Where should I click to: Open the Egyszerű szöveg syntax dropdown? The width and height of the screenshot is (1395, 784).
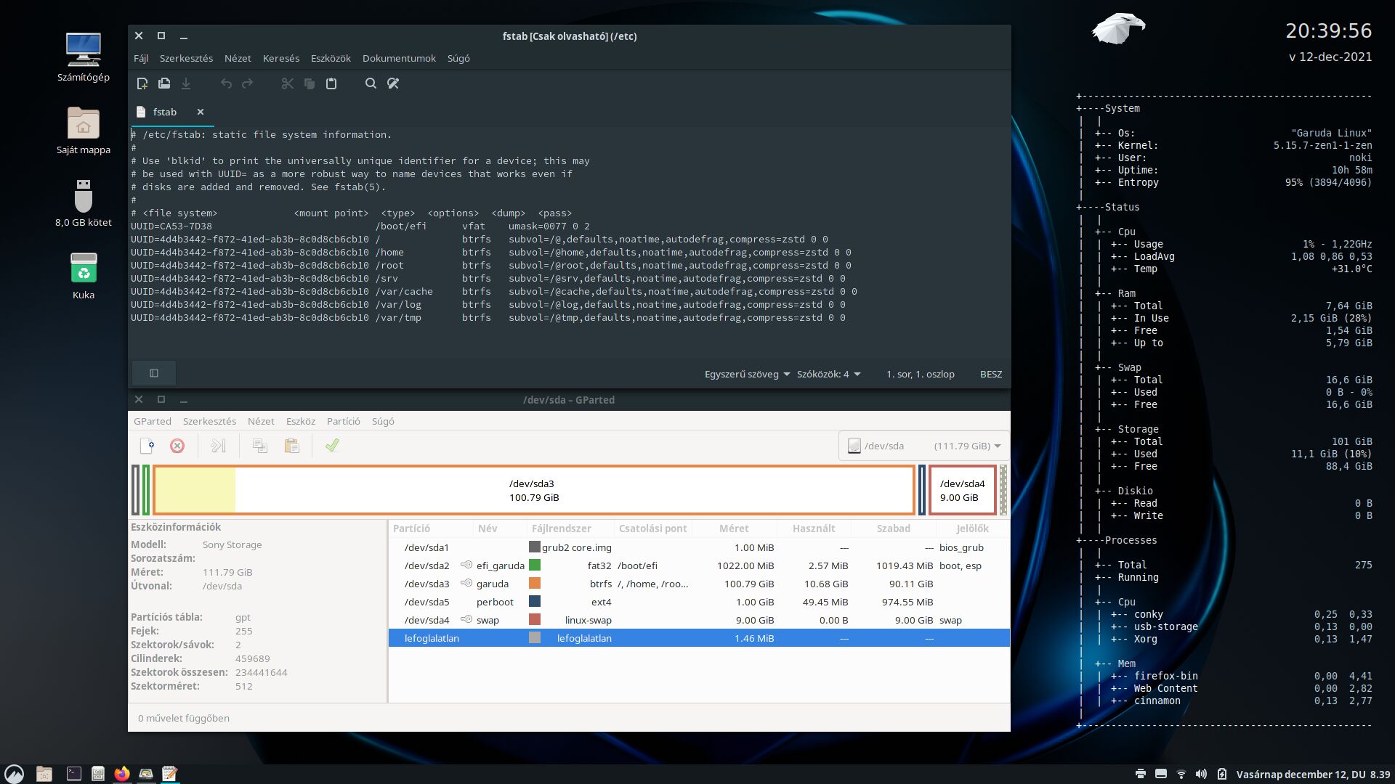click(747, 374)
